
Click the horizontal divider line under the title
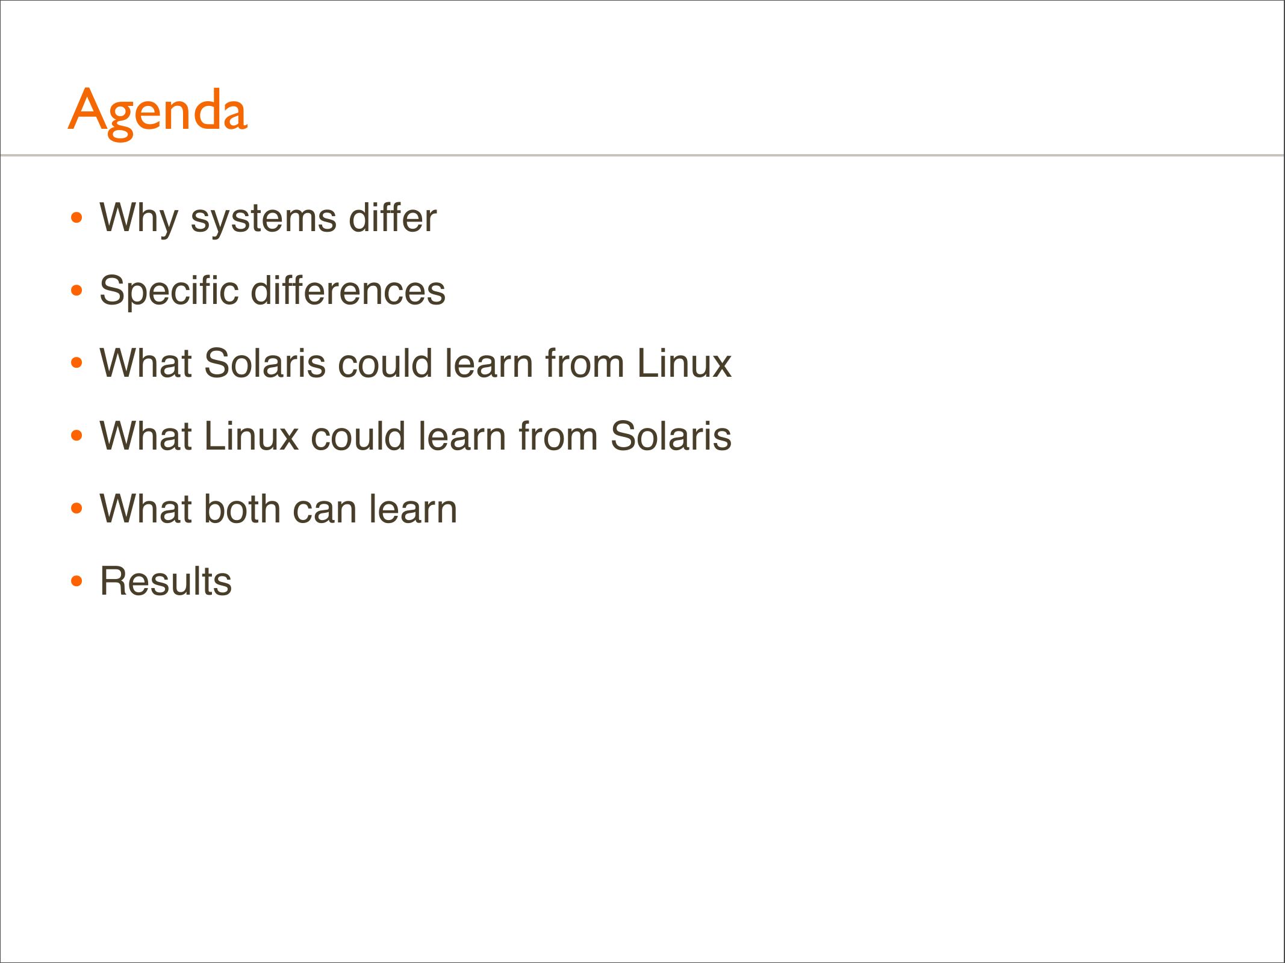pyautogui.click(x=642, y=155)
